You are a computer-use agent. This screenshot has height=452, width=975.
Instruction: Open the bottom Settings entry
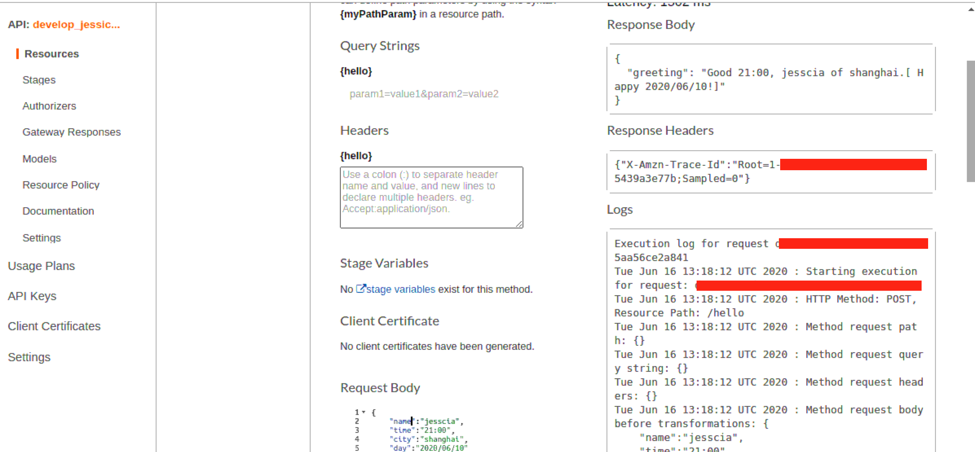coord(29,357)
